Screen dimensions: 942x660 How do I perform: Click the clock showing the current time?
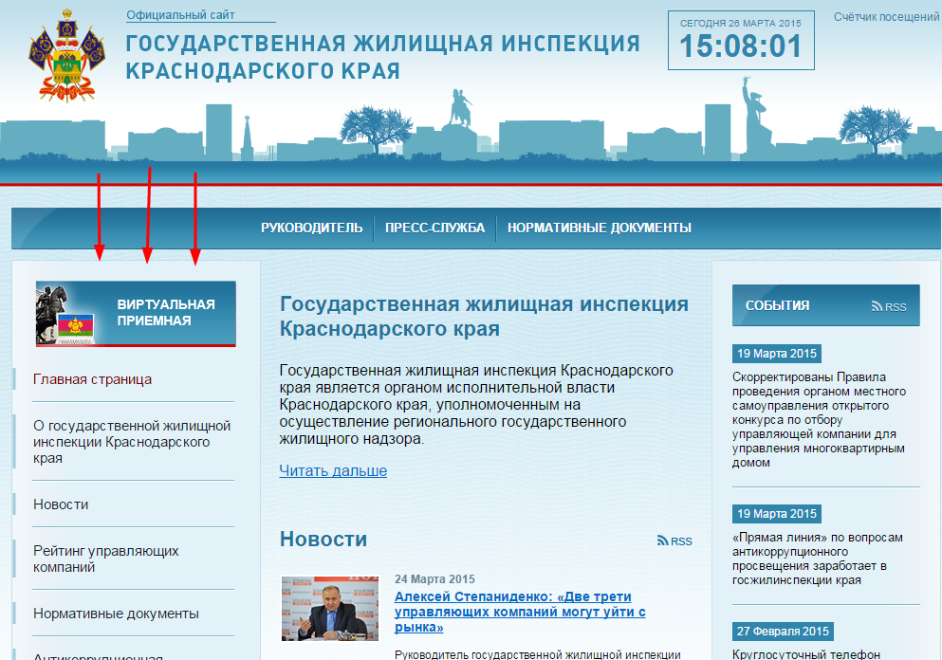tap(740, 46)
